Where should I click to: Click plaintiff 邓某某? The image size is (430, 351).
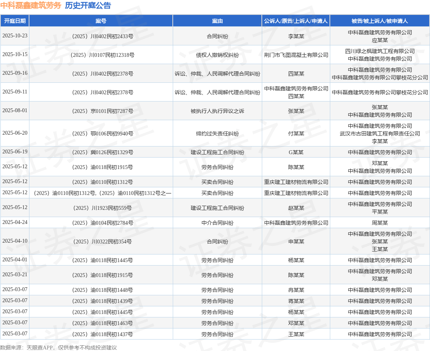[x=296, y=323]
